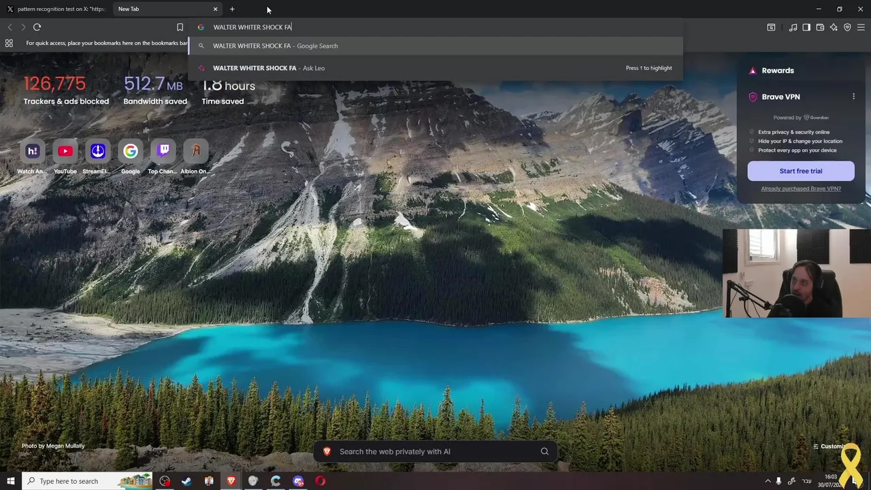This screenshot has height=490, width=871.
Task: Click the microphone tray icon
Action: [x=779, y=481]
